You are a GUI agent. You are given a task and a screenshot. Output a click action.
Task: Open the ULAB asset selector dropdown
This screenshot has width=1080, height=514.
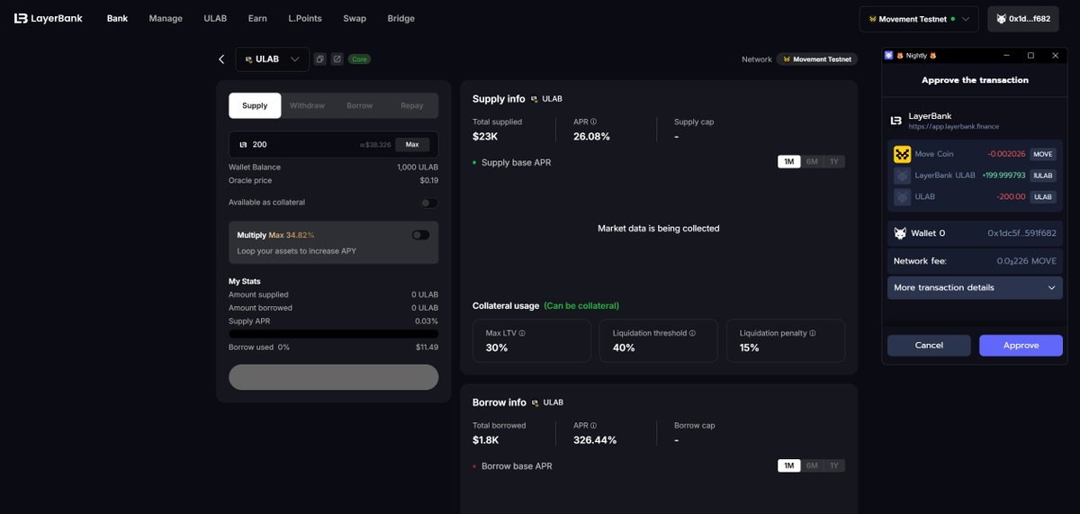click(273, 59)
